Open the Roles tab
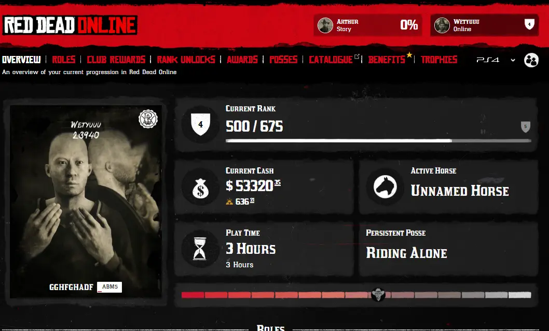 pos(64,60)
